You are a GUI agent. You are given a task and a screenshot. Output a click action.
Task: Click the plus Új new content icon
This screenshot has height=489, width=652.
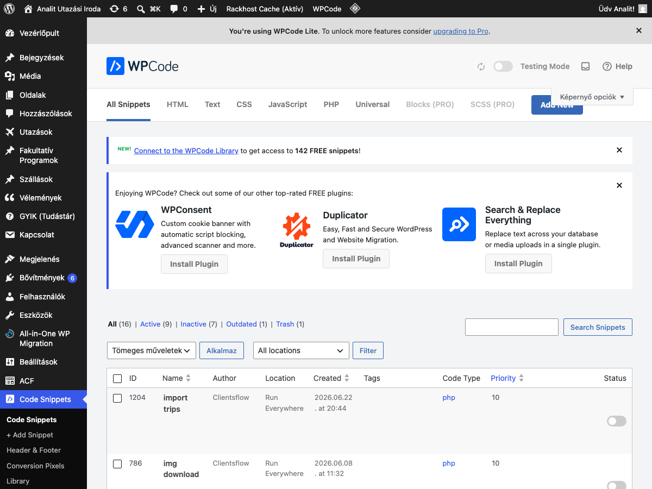pyautogui.click(x=201, y=9)
